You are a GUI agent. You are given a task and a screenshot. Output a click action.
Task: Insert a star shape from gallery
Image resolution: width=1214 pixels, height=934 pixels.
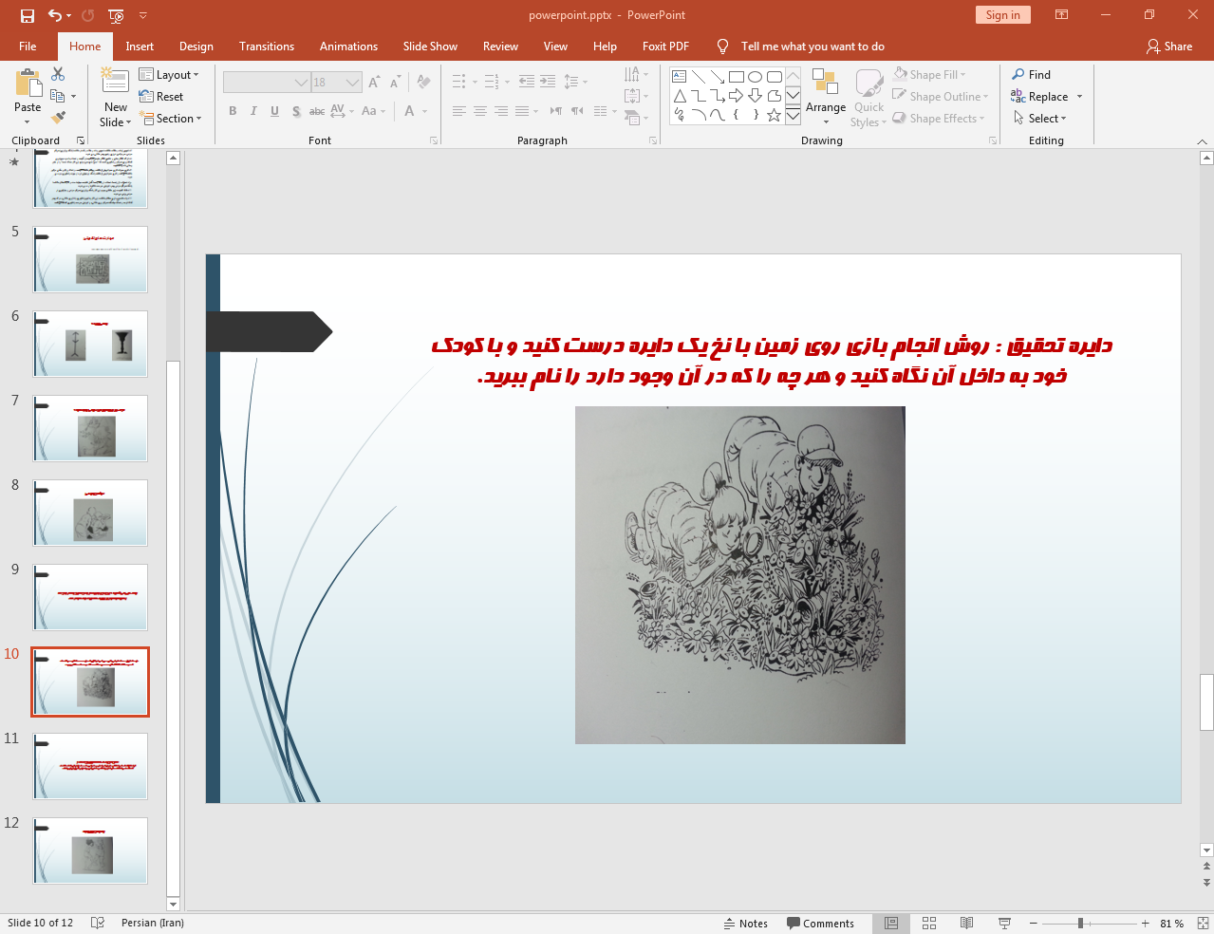[x=775, y=115]
